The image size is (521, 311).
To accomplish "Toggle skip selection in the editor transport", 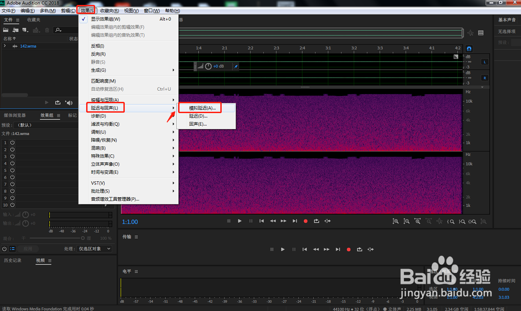I will (328, 221).
